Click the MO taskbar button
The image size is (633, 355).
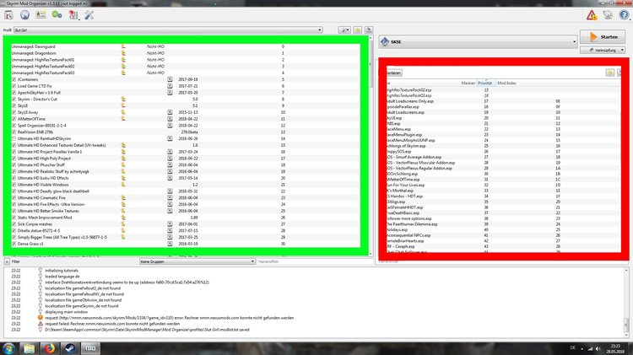point(90,348)
